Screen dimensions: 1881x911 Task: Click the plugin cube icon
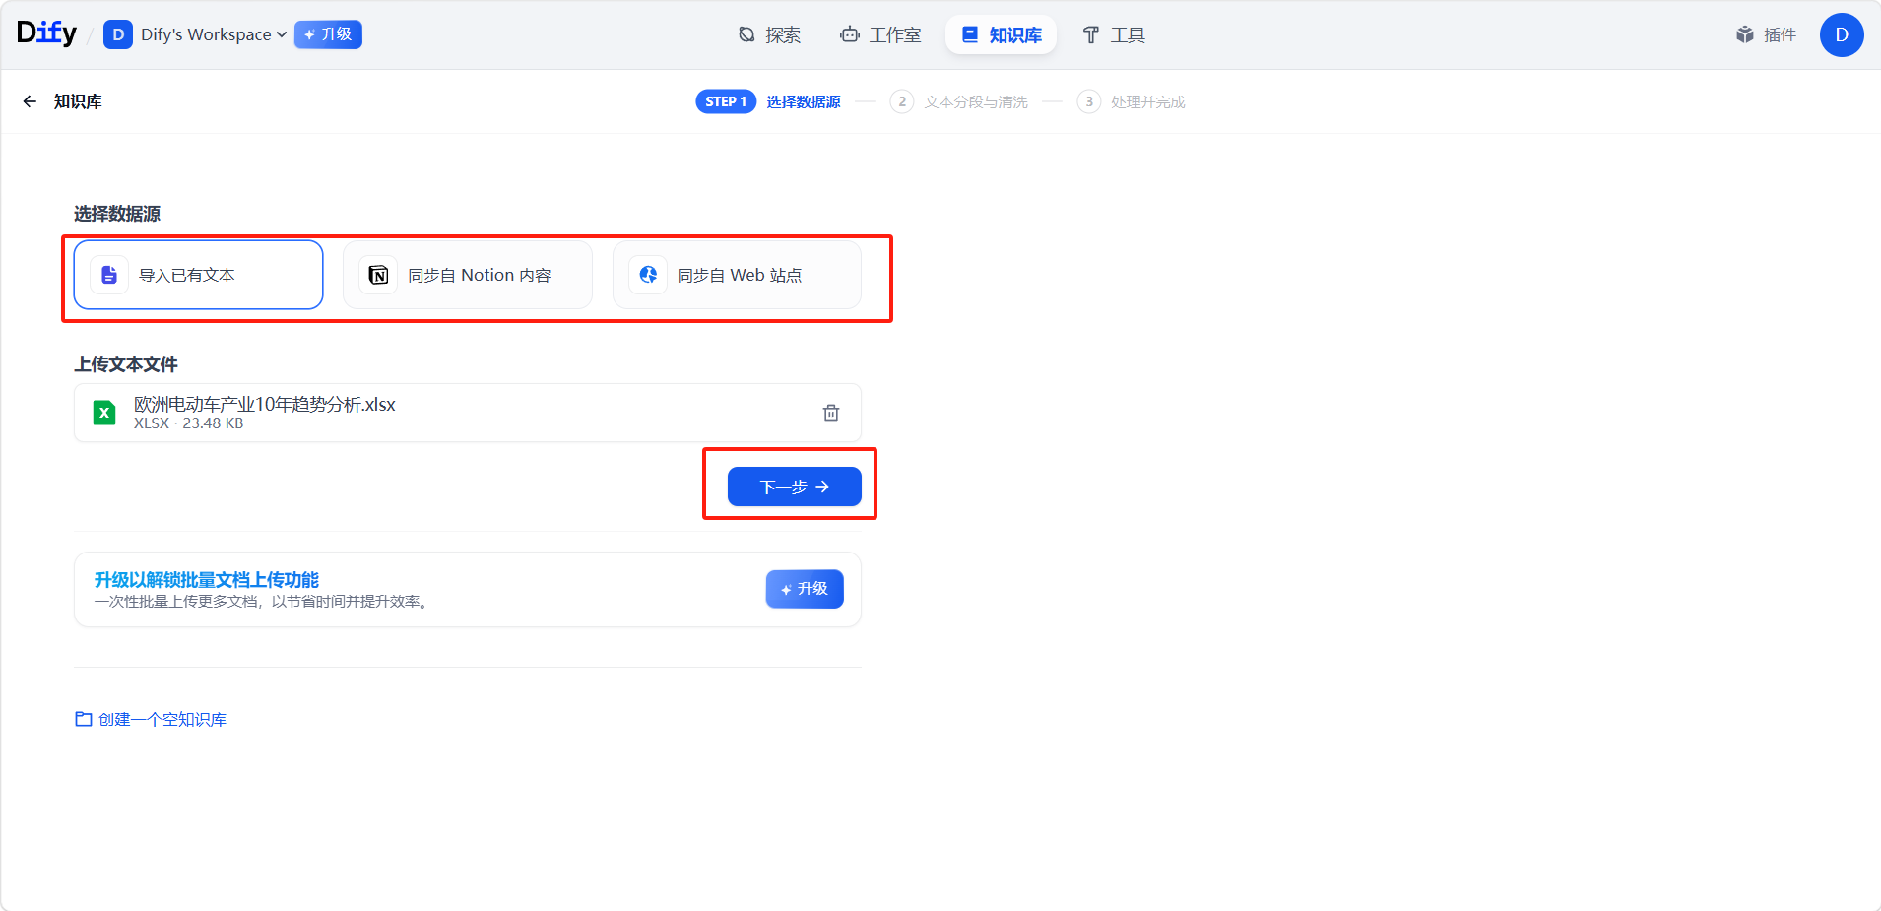pos(1744,34)
